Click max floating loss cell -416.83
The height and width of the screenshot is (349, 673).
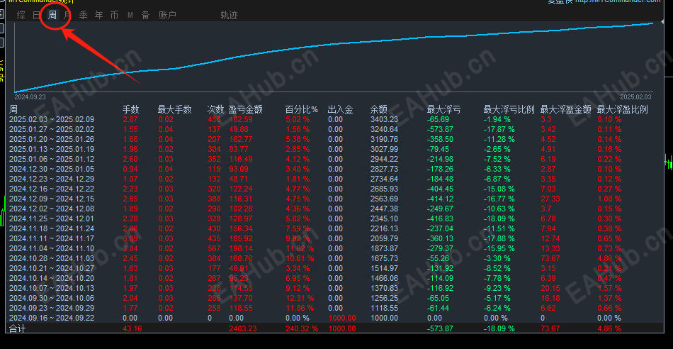pos(440,218)
